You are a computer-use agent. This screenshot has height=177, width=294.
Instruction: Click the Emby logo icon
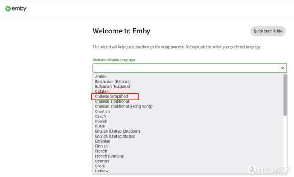[8, 9]
